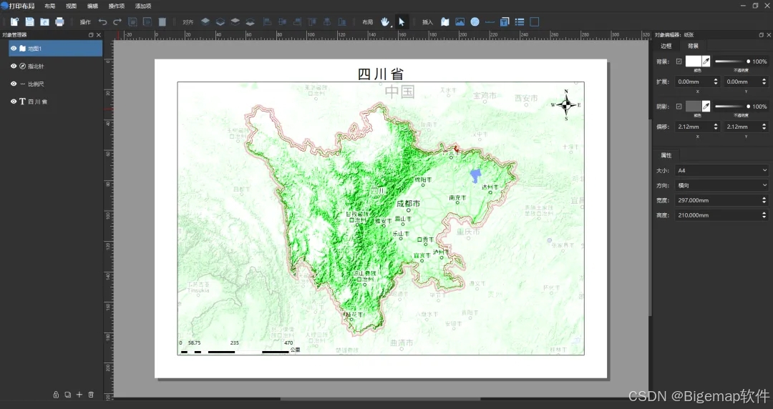Viewport: 773px width, 409px height.
Task: Hide the 比例尺 item eye icon
Action: pyautogui.click(x=14, y=84)
